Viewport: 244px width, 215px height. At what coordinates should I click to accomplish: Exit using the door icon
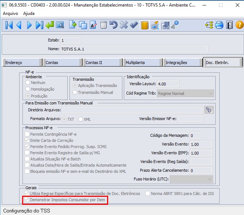[229, 25]
